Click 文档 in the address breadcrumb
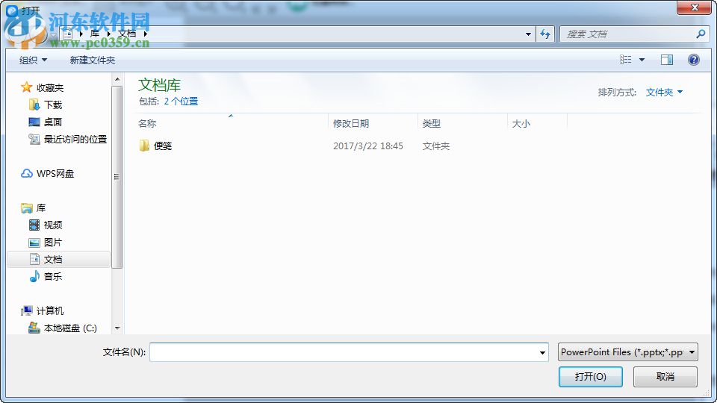 tap(127, 34)
